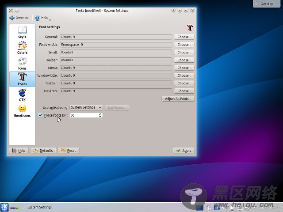Select the Fonts category in sidebar
The width and height of the screenshot is (283, 212).
[x=22, y=79]
